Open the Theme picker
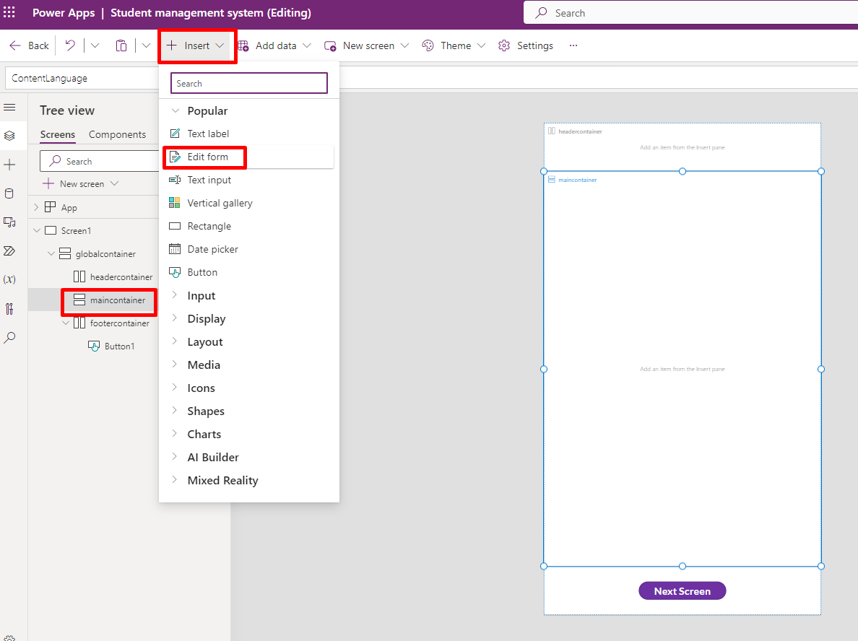This screenshot has height=641, width=858. (446, 46)
